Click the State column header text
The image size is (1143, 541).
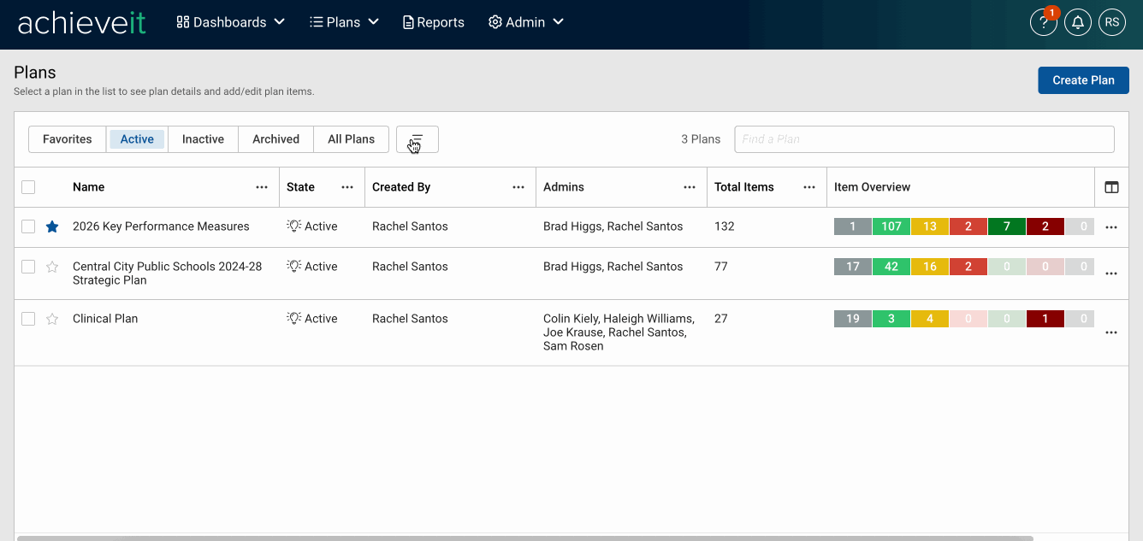tap(300, 187)
